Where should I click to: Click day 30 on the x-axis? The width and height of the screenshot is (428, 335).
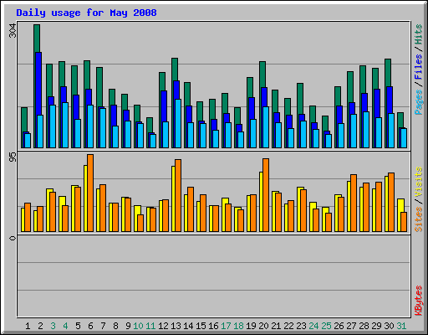(x=389, y=326)
